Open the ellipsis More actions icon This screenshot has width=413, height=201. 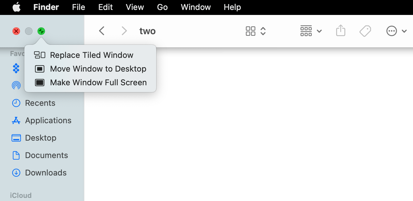point(391,31)
